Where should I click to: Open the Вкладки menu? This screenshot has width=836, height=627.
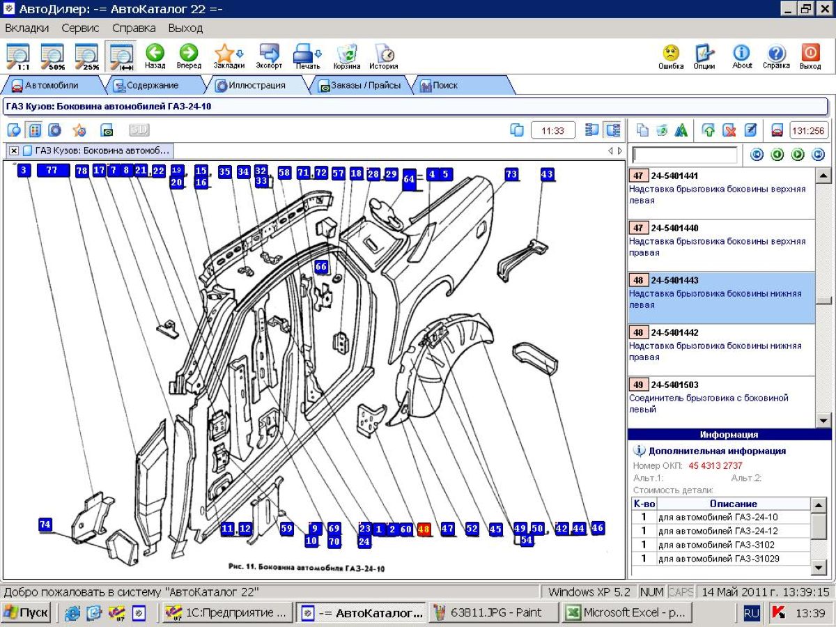(27, 28)
